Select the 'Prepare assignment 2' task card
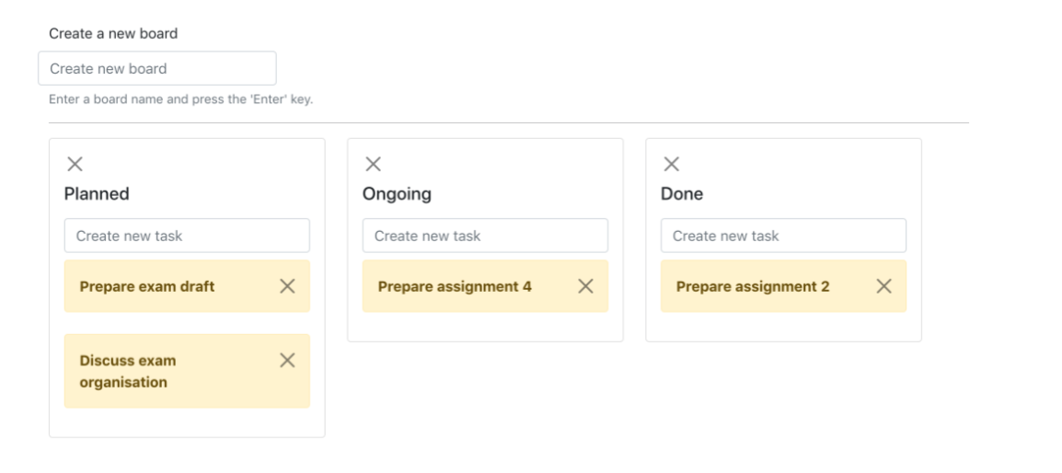The height and width of the screenshot is (473, 1062). (x=753, y=286)
